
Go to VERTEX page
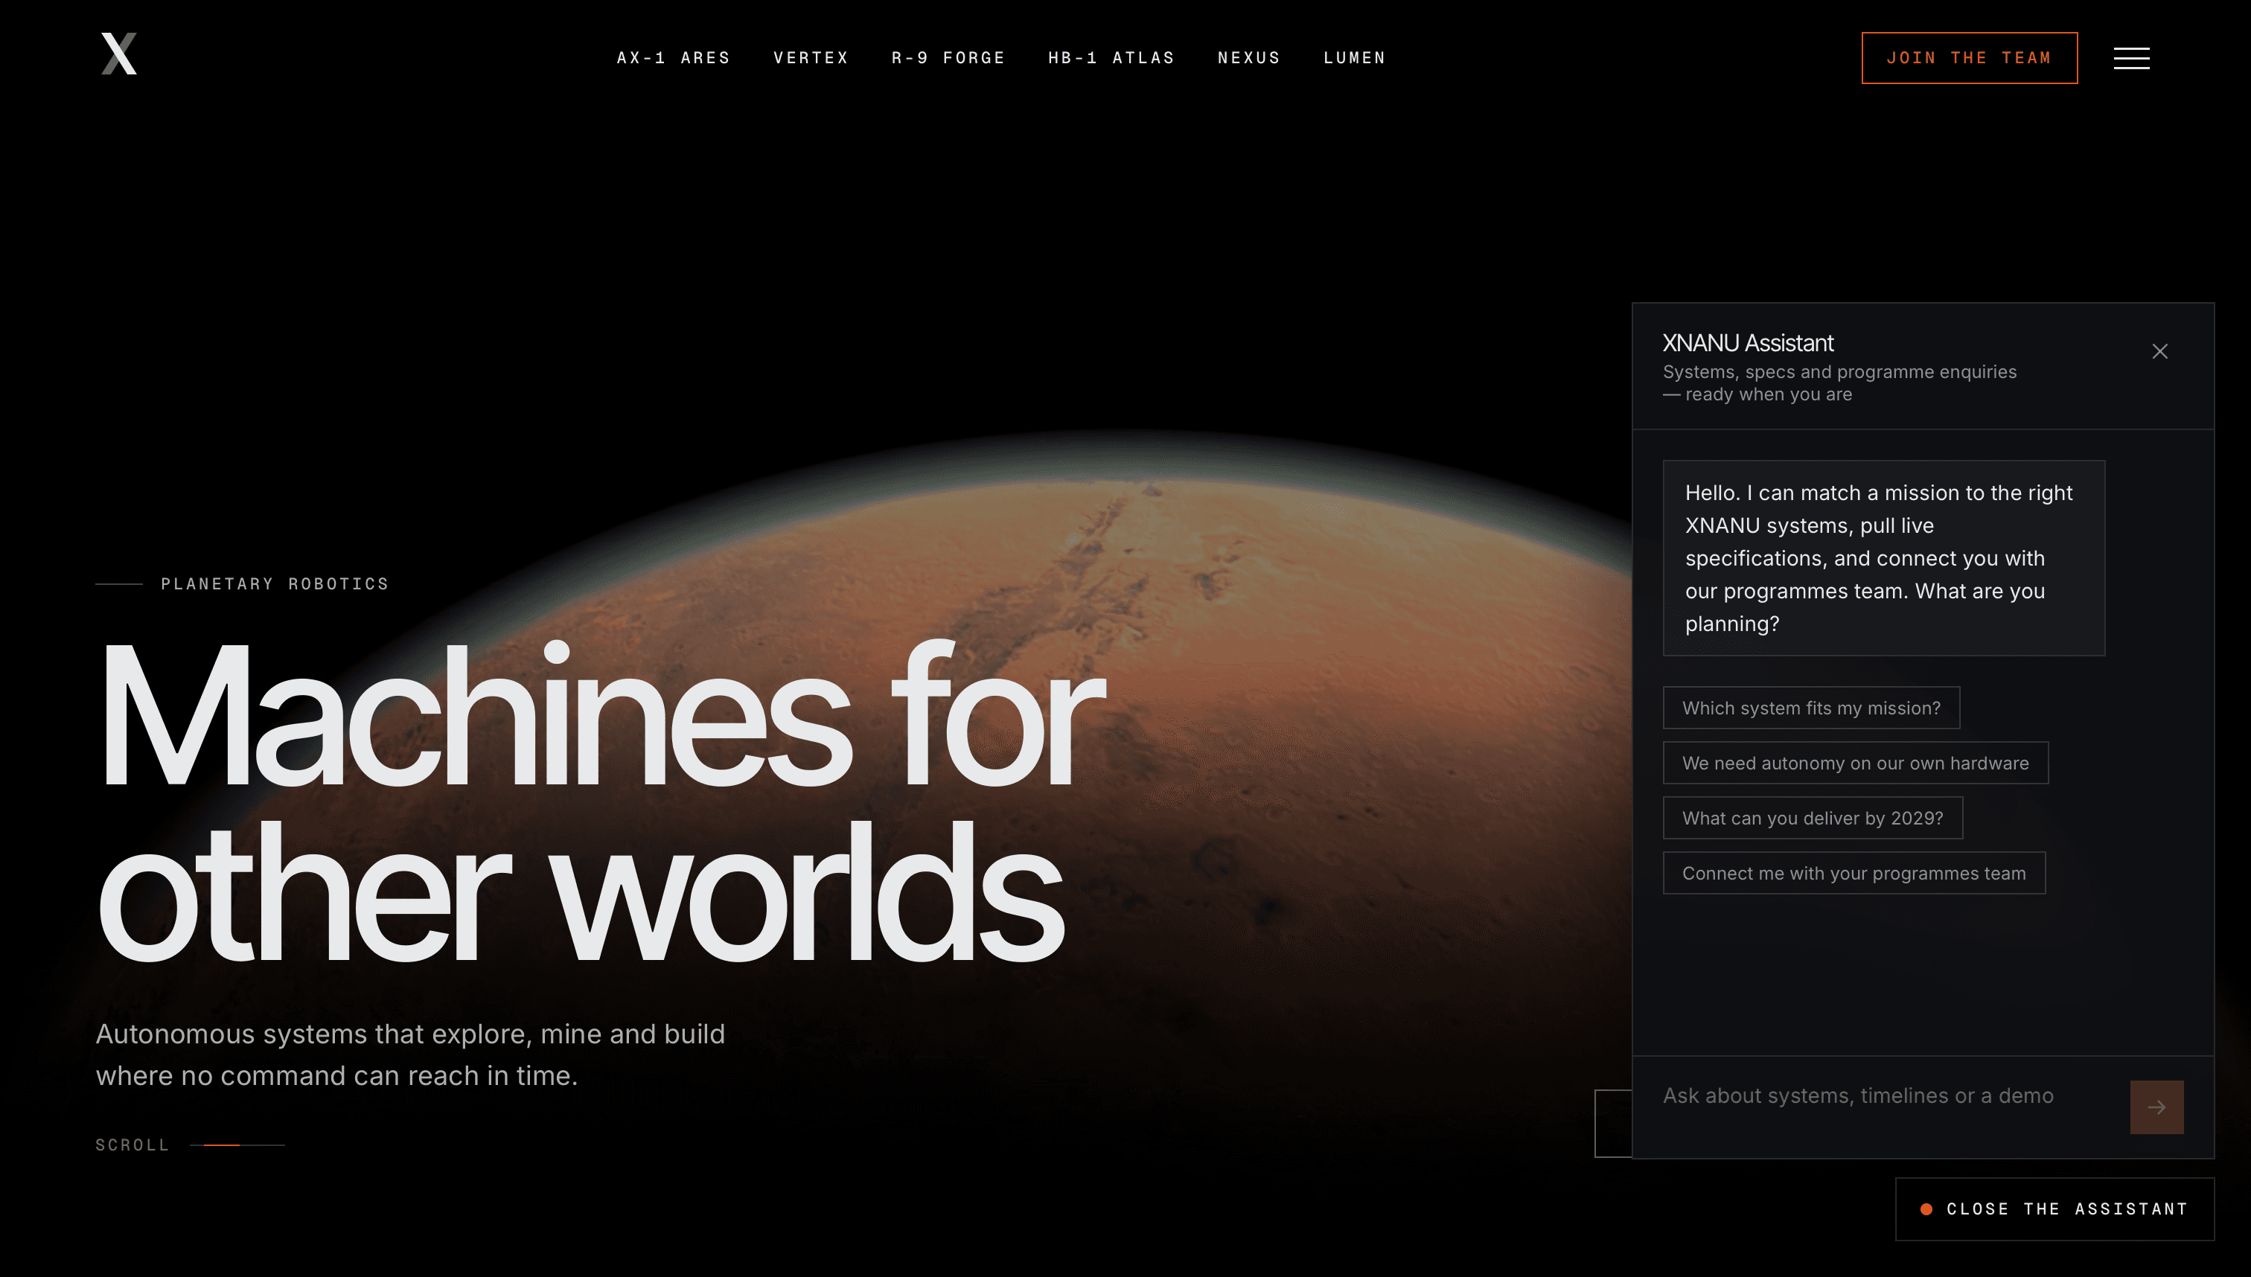[x=811, y=58]
